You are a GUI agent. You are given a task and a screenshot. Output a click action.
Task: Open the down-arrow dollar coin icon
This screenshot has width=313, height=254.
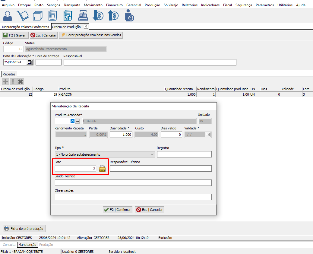click(98, 15)
